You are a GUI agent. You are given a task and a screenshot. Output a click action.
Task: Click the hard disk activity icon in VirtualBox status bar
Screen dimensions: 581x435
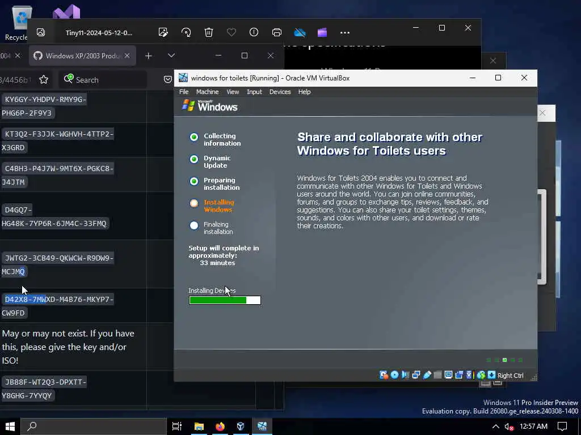point(384,375)
